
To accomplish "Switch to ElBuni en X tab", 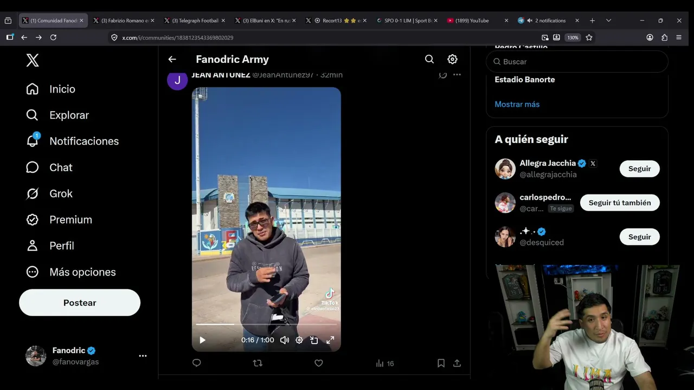I will click(x=265, y=21).
